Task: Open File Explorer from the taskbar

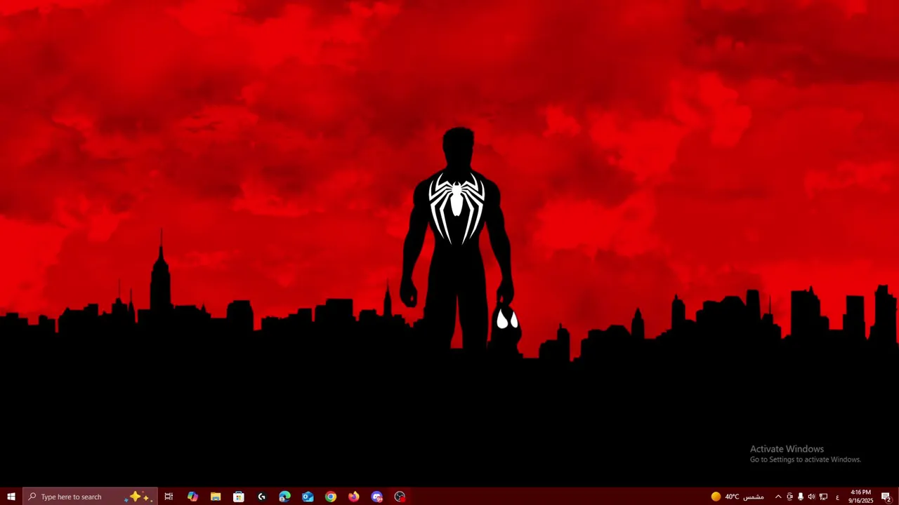Action: coord(216,497)
